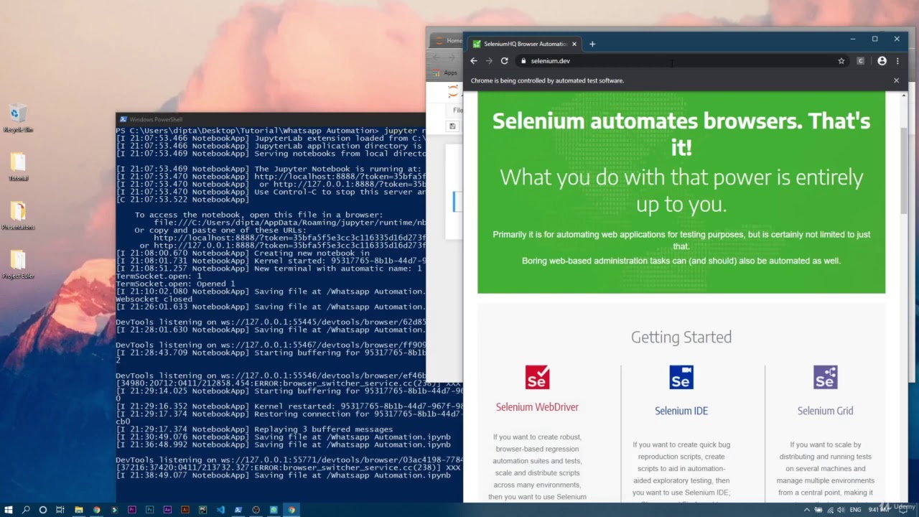
Task: Click the Jupyter logo in the background window
Action: click(x=452, y=91)
